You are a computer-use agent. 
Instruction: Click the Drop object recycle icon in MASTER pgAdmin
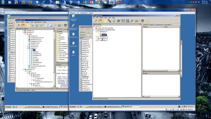click(x=114, y=21)
